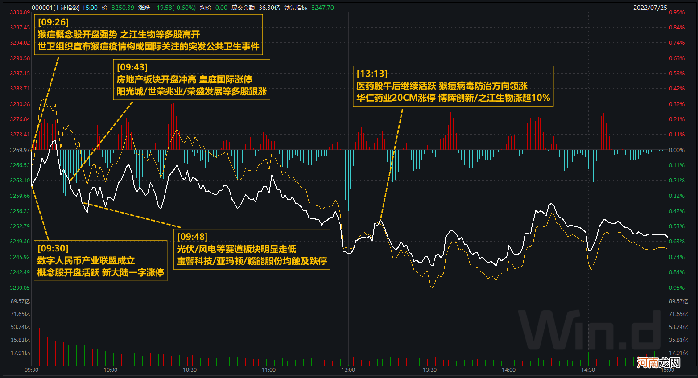This screenshot has width=698, height=378.
Task: Select the 14:30 tick on time axis
Action: [588, 370]
